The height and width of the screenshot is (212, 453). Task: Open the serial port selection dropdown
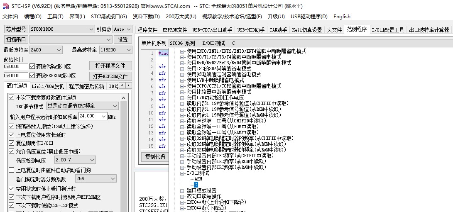click(71, 39)
